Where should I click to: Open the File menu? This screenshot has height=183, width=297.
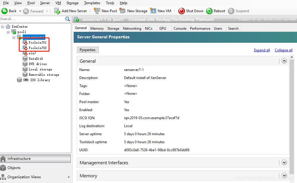pos(6,3)
